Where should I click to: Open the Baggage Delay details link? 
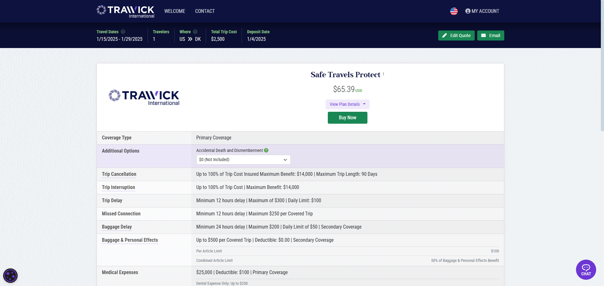click(x=117, y=227)
